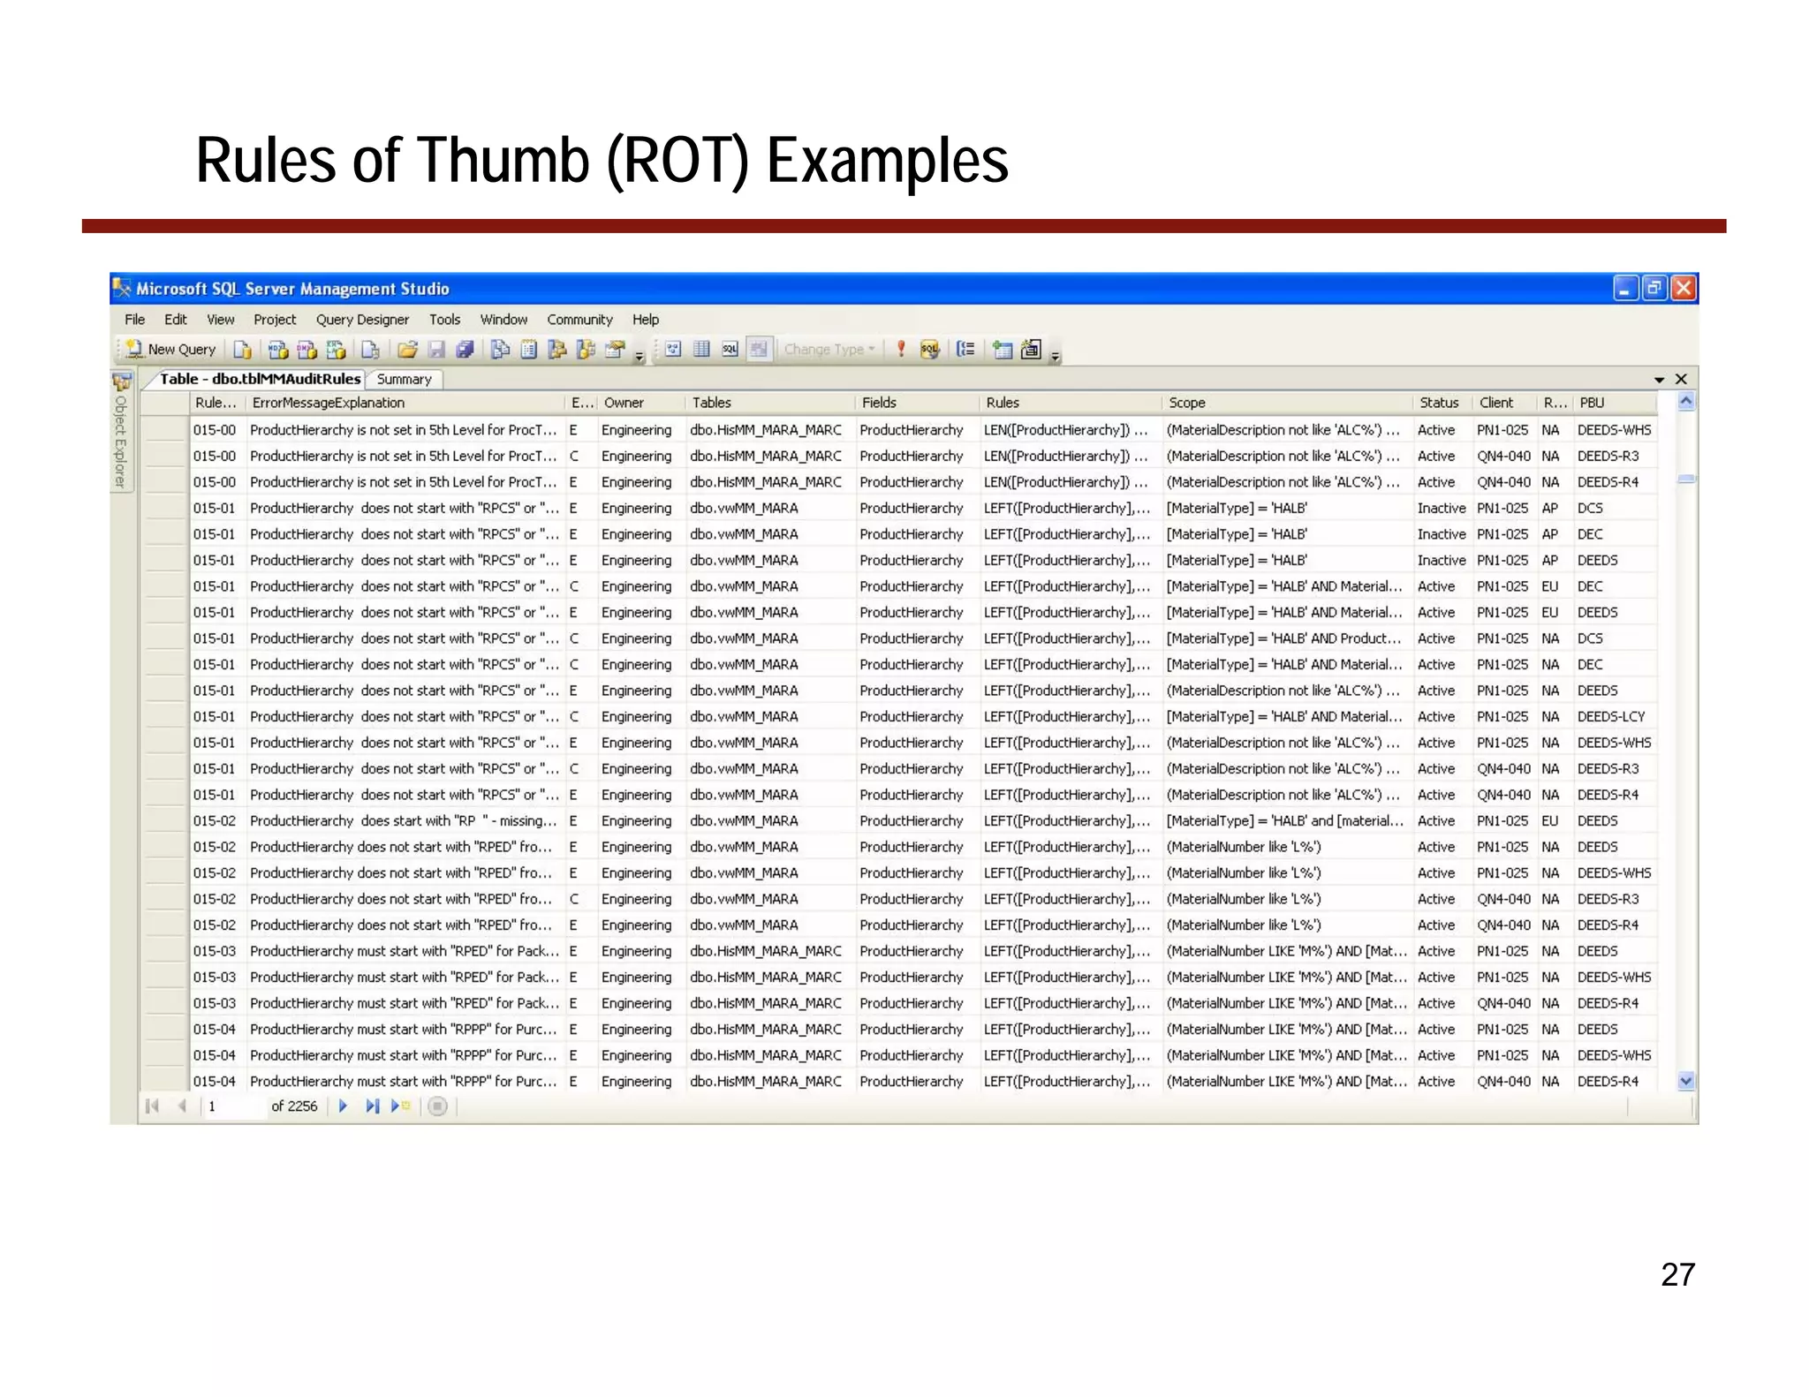1809x1397 pixels.
Task: Click the 'does start with "RP " - missing' cell
Action: pyautogui.click(x=405, y=821)
